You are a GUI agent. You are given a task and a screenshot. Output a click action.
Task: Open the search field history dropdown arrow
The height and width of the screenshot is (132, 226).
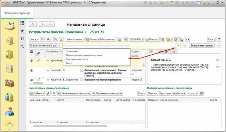tap(178, 46)
